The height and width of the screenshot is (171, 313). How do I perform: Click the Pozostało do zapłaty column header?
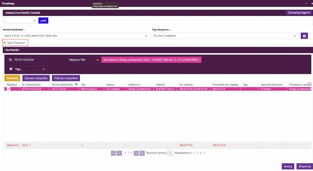[x=225, y=85]
